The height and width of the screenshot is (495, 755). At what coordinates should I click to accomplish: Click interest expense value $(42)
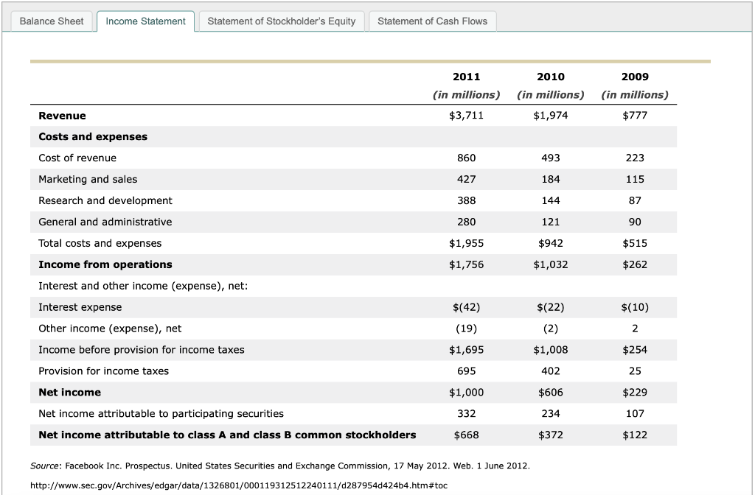[x=466, y=307]
